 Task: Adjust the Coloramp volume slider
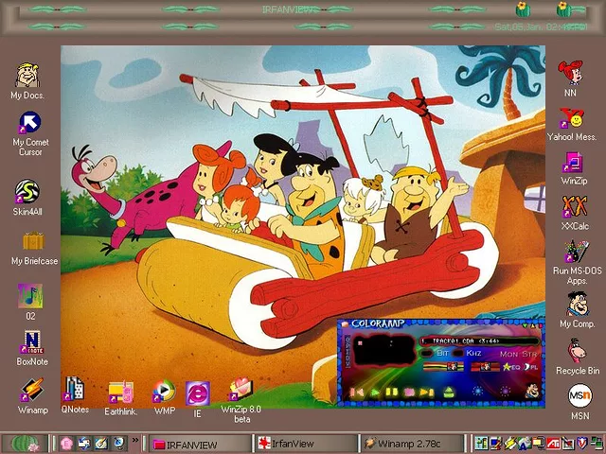(443, 366)
